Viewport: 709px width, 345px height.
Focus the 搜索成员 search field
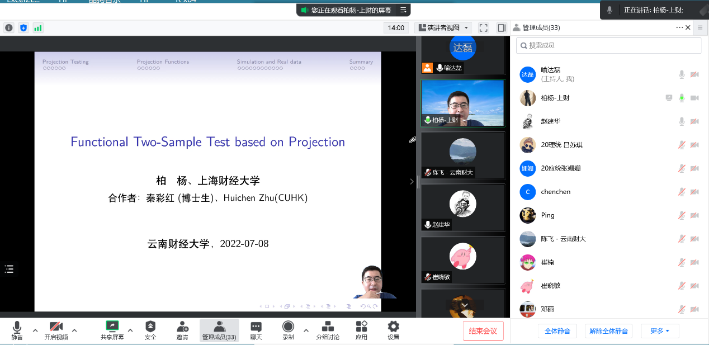[x=608, y=45]
